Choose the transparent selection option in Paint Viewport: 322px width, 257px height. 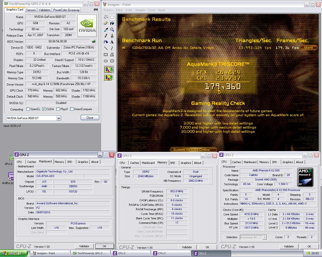point(109,78)
